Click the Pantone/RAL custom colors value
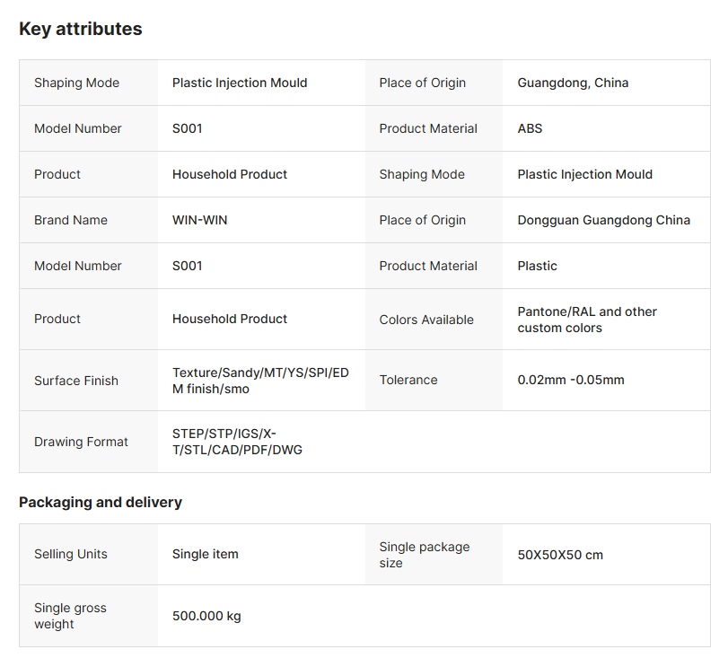The height and width of the screenshot is (658, 728). (x=587, y=320)
